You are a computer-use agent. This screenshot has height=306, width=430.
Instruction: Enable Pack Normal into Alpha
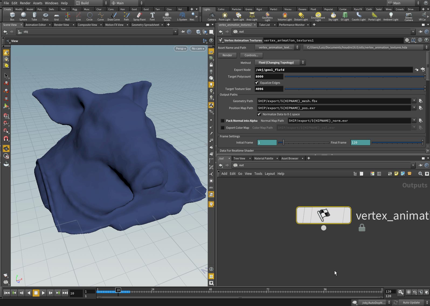[x=223, y=121]
